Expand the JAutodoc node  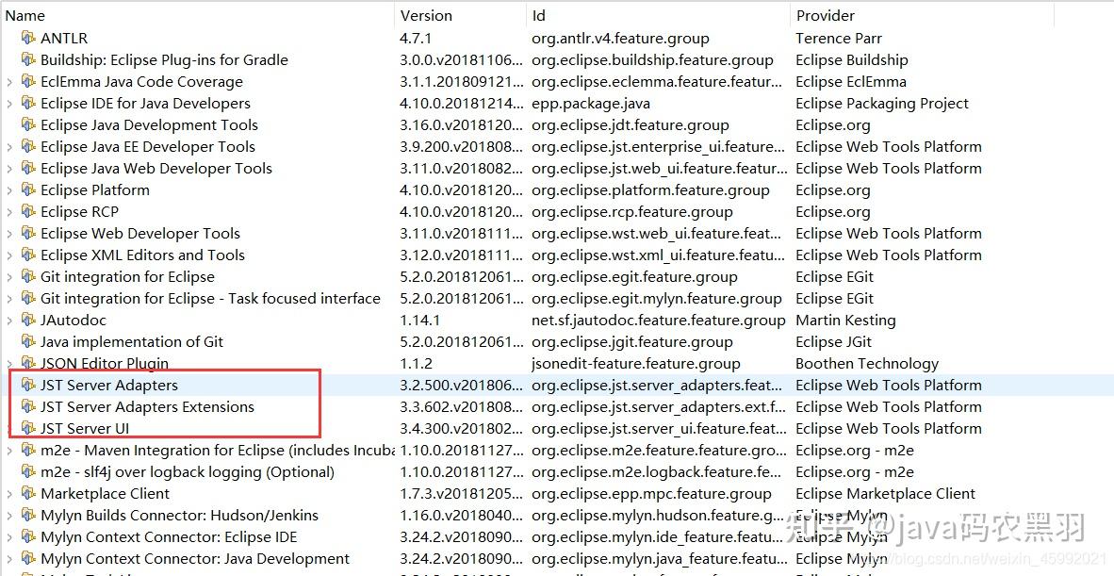[9, 321]
